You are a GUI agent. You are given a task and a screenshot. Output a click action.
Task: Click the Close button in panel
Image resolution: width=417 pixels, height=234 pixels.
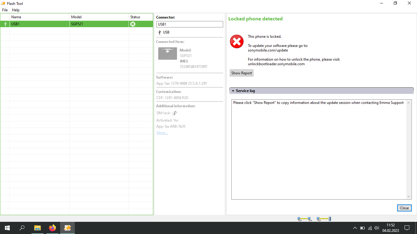404,208
